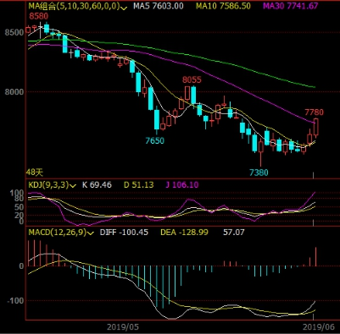340x334 pixels.
Task: Click the latest red MACD histogram bar
Action: pyautogui.click(x=315, y=256)
